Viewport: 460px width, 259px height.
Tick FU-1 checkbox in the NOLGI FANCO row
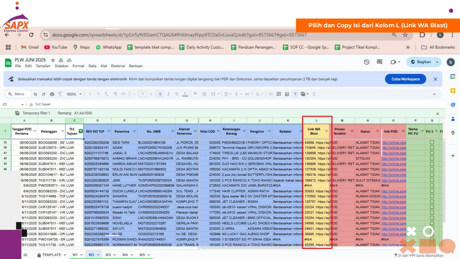(x=432, y=169)
